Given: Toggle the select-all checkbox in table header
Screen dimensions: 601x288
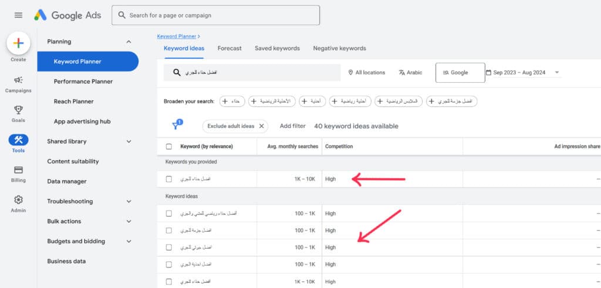Looking at the screenshot, I should (169, 146).
